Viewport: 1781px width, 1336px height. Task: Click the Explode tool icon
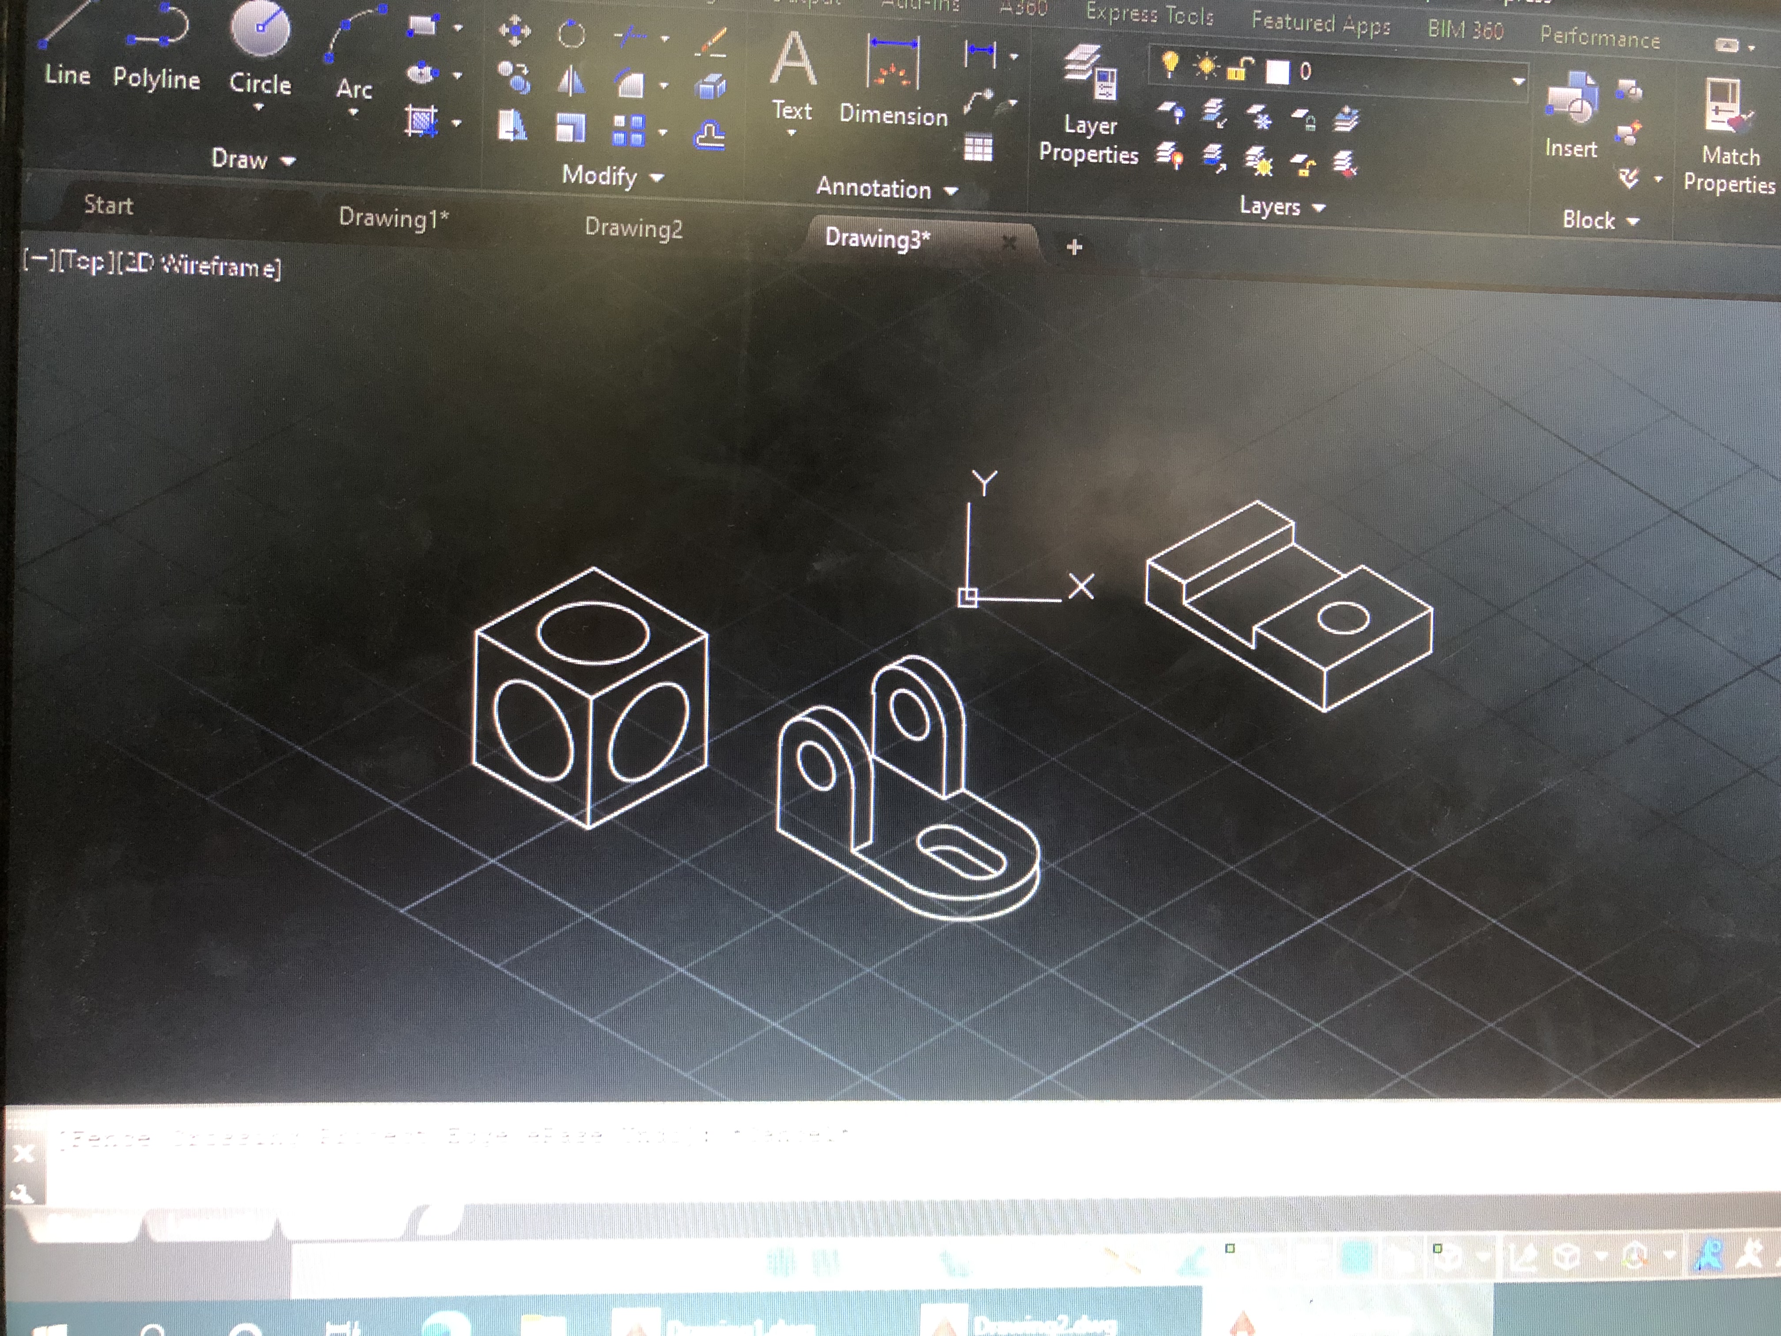click(710, 86)
